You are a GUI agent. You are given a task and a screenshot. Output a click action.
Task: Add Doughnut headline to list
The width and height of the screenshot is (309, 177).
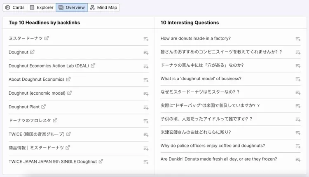(x=146, y=53)
